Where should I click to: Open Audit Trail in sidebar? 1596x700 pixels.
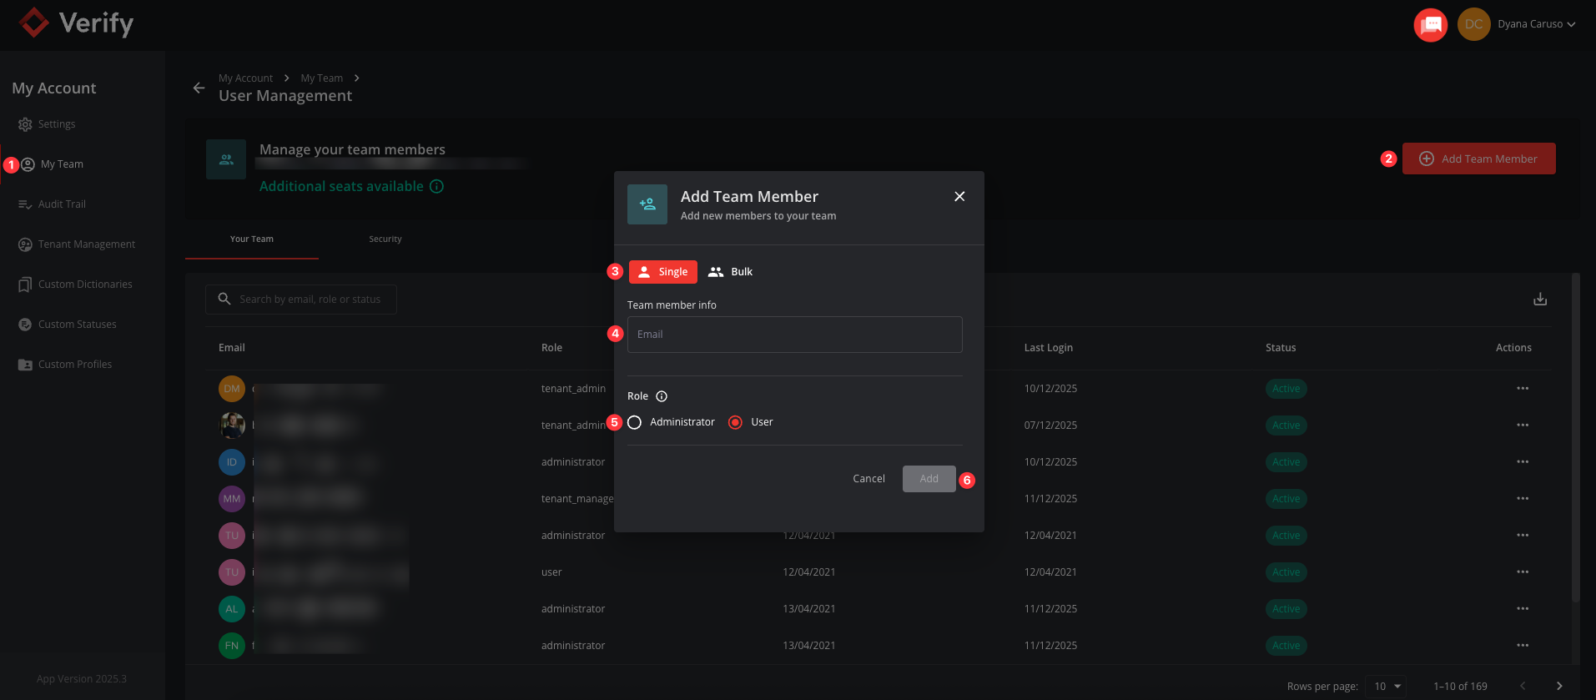[x=61, y=204]
